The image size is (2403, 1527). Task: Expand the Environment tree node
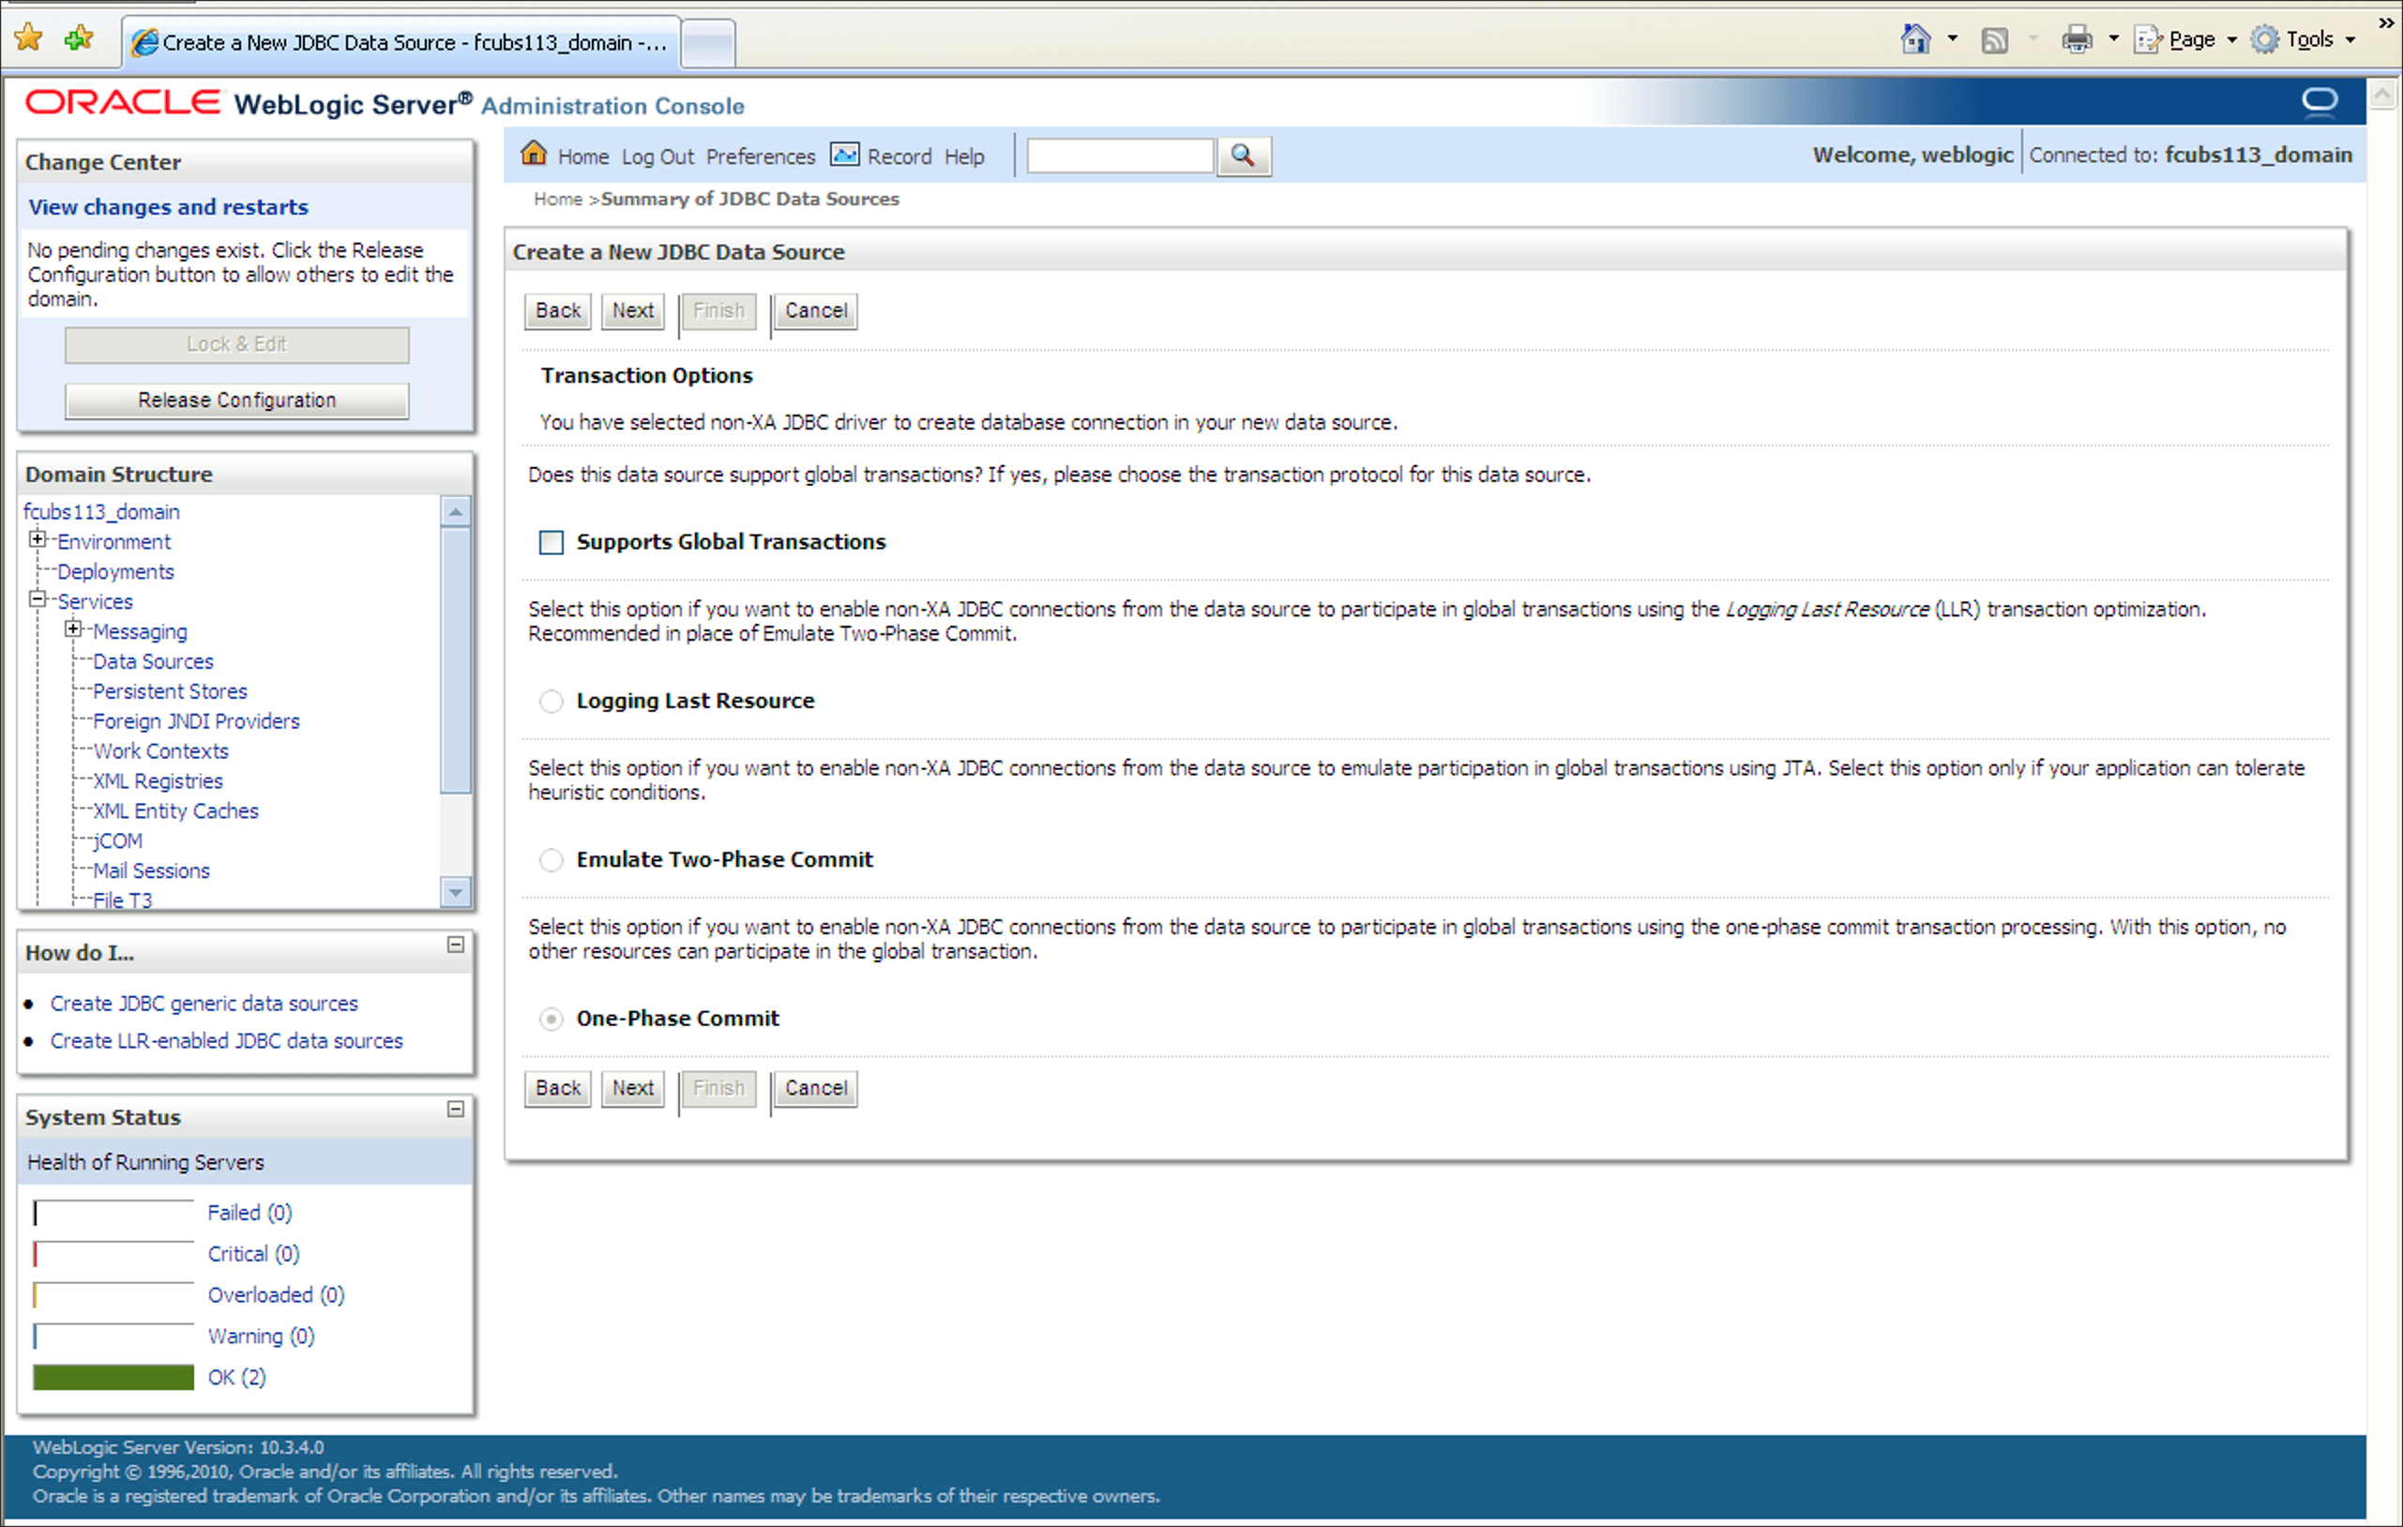(38, 540)
